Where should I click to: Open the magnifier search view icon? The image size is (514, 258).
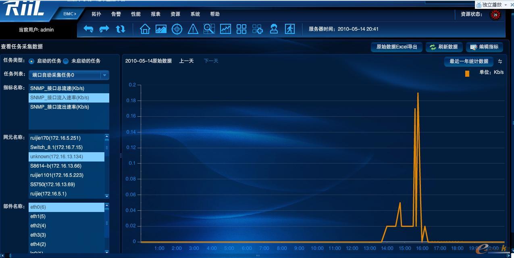209,29
